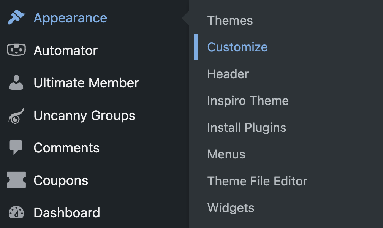Click the Appearance paintbrush icon
383x228 pixels.
click(16, 17)
